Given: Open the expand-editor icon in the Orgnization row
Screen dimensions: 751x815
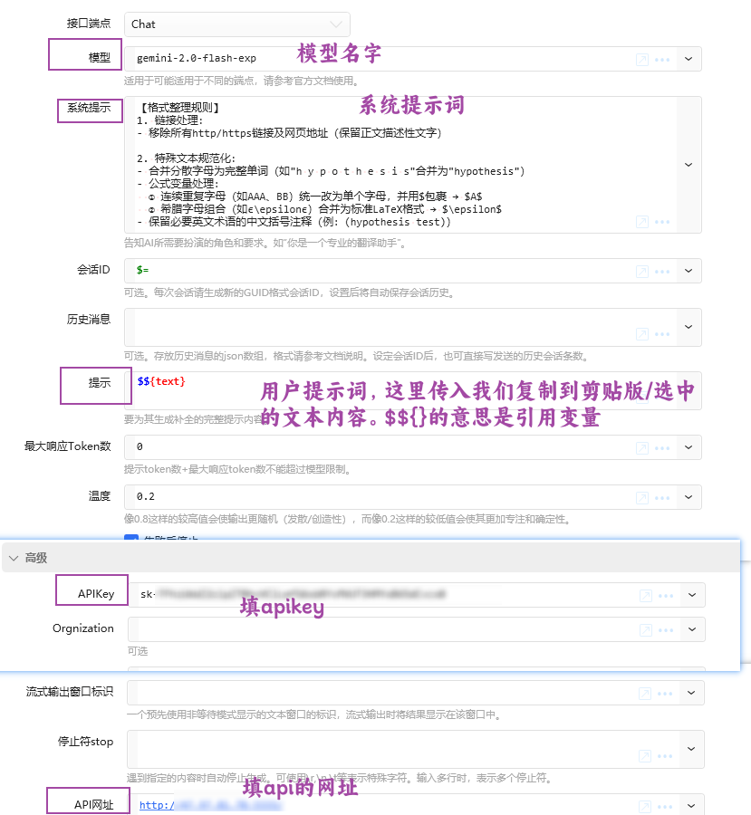Looking at the screenshot, I should point(646,630).
